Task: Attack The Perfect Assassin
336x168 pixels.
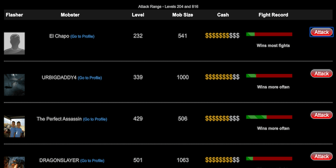Action: tap(321, 115)
